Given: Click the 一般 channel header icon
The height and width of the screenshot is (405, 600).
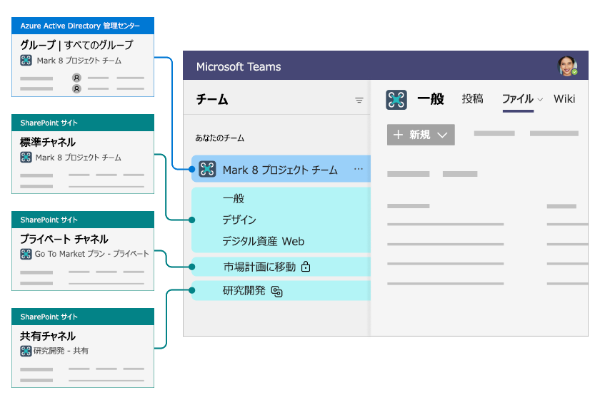Looking at the screenshot, I should [x=396, y=100].
